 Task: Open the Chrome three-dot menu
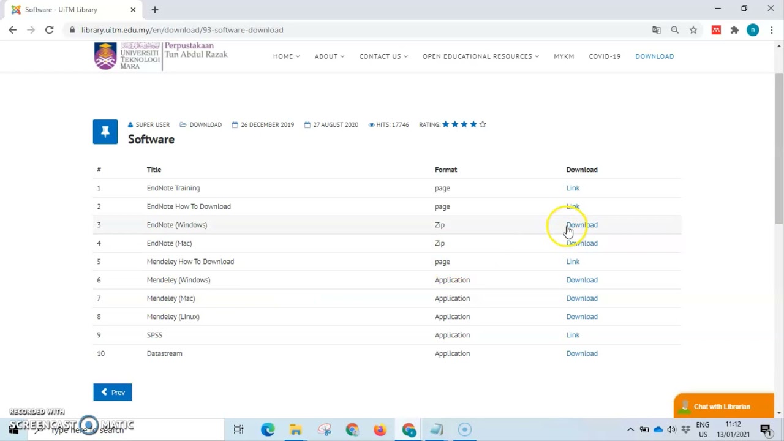coord(771,30)
